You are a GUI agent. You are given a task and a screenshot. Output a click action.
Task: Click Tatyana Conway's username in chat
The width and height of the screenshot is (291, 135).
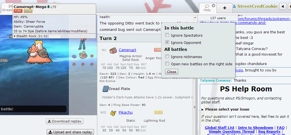(216, 81)
